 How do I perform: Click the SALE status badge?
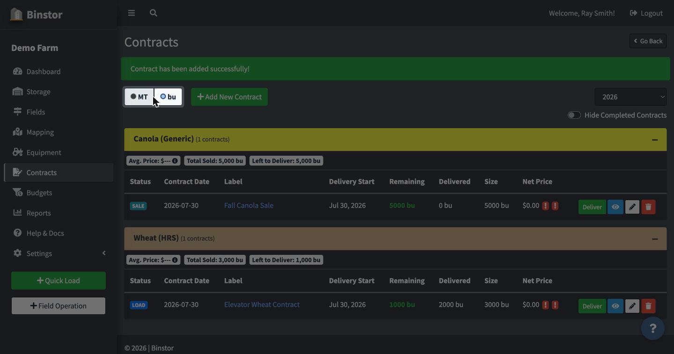[138, 206]
